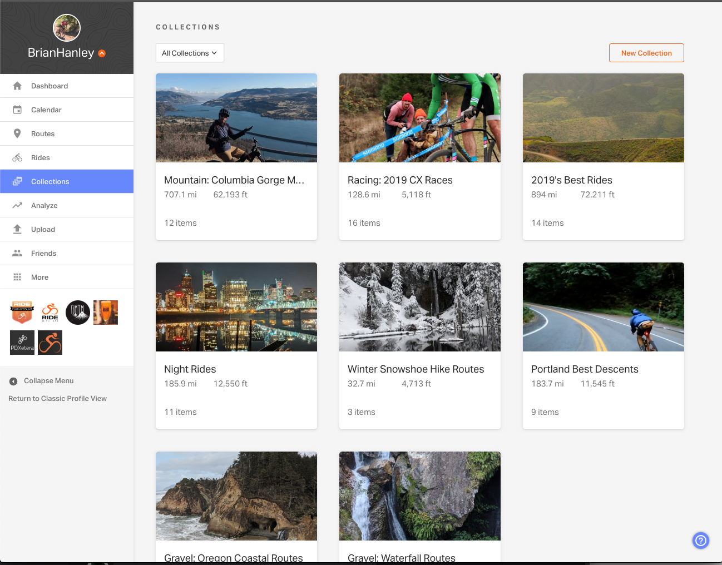Open Racing: 2019 CX Races title

[400, 180]
